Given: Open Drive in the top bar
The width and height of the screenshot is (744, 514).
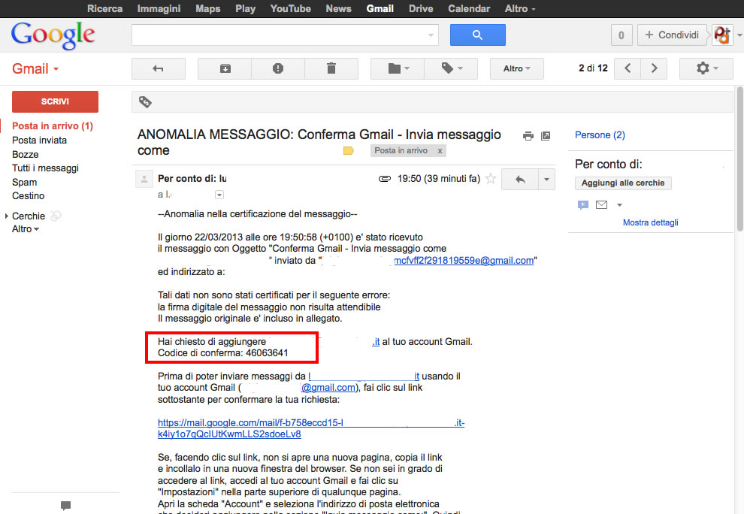Looking at the screenshot, I should coord(421,8).
